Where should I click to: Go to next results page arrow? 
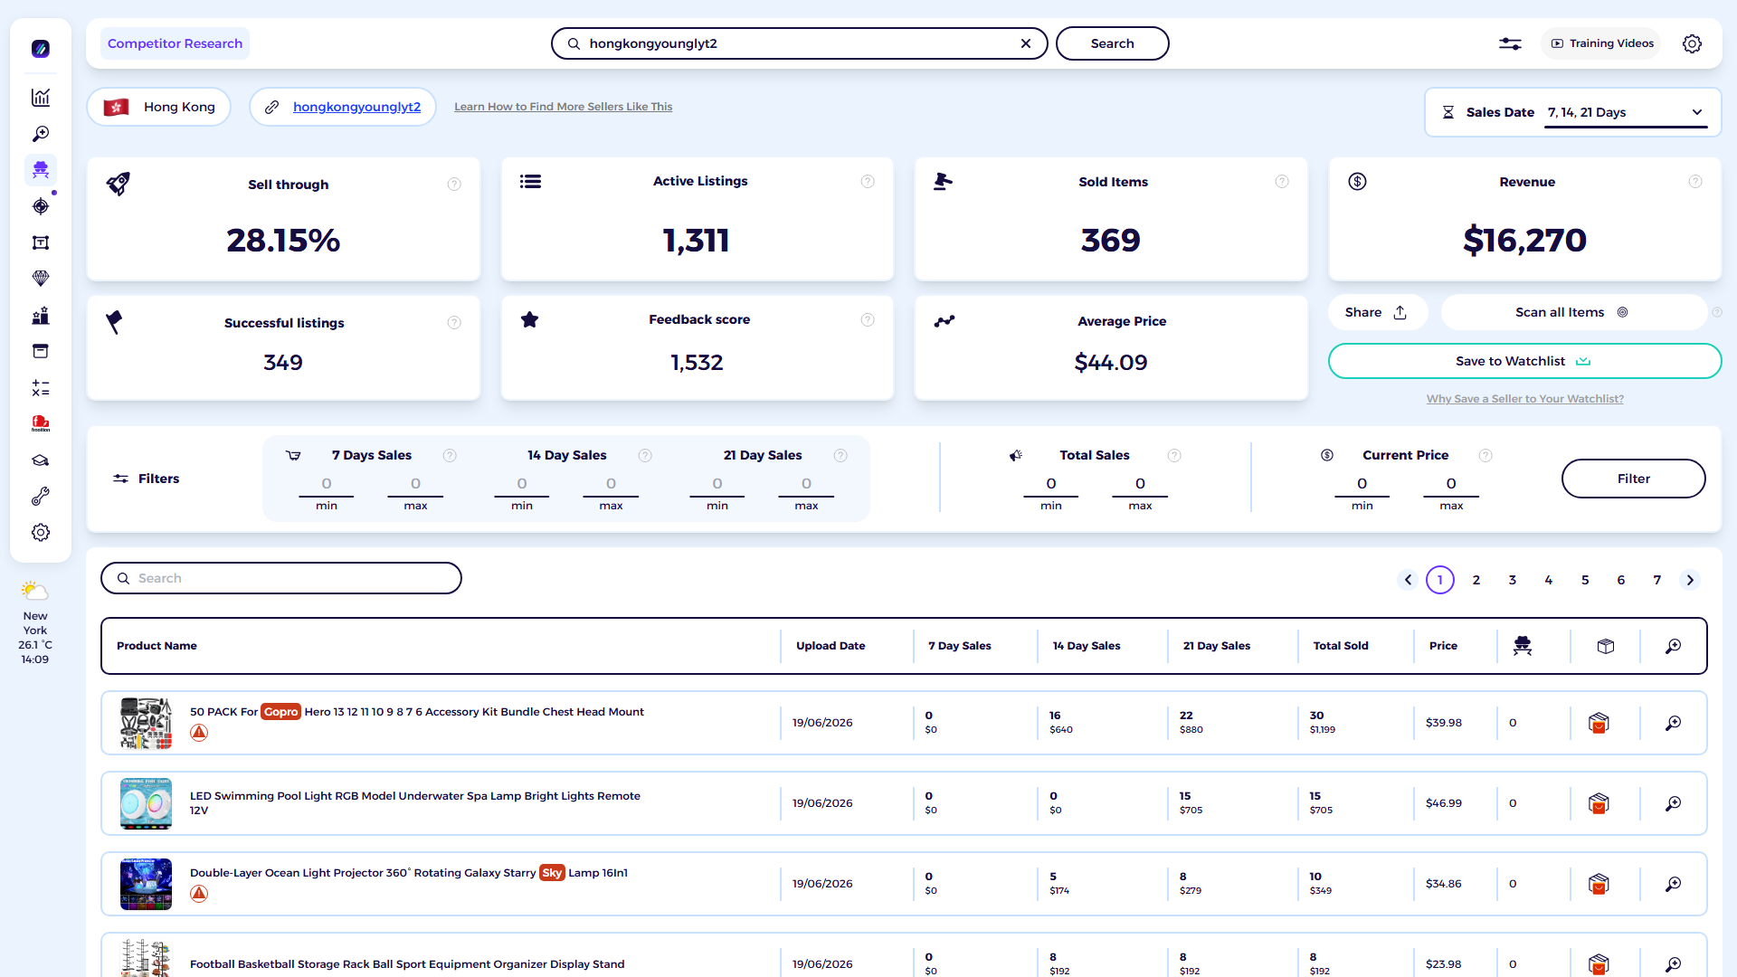[1690, 580]
